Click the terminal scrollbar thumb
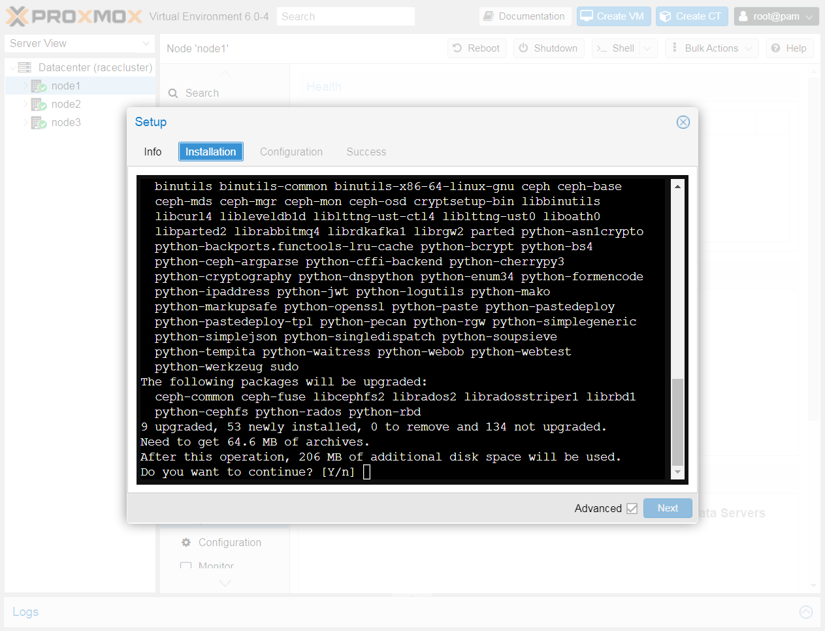The width and height of the screenshot is (825, 631). pyautogui.click(x=678, y=421)
